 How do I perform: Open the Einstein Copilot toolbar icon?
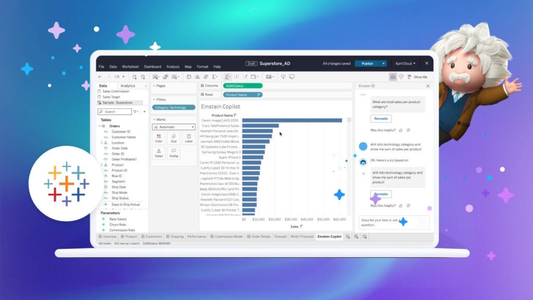pyautogui.click(x=392, y=77)
